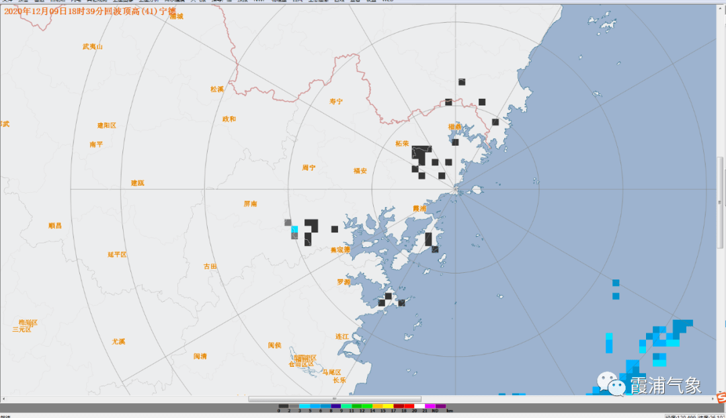Click the WeChat logo in the watermark
The height and width of the screenshot is (418, 726).
tap(610, 385)
